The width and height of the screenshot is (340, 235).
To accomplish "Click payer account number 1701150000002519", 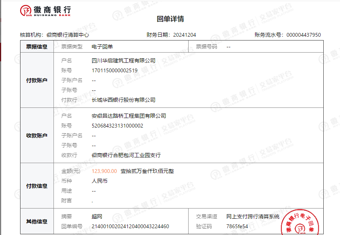I will pyautogui.click(x=115, y=70).
